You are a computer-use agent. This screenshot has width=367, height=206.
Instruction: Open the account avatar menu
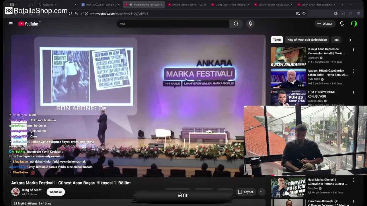point(354,24)
